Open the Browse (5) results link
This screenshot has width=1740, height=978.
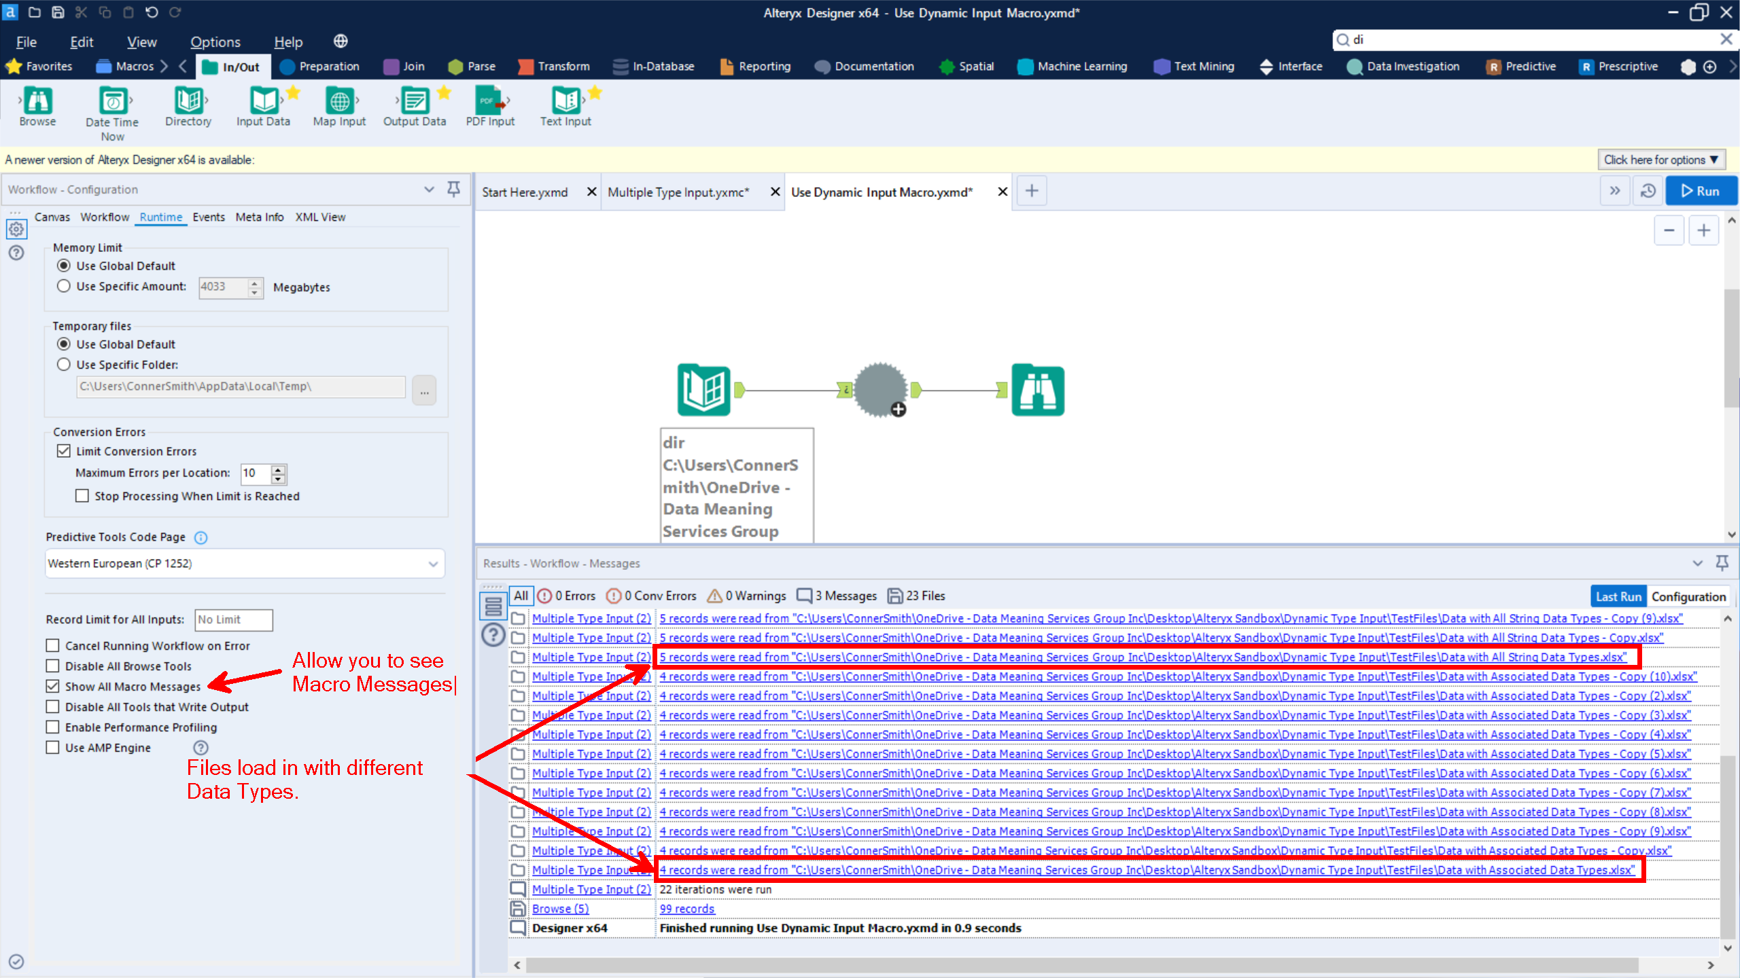point(559,908)
